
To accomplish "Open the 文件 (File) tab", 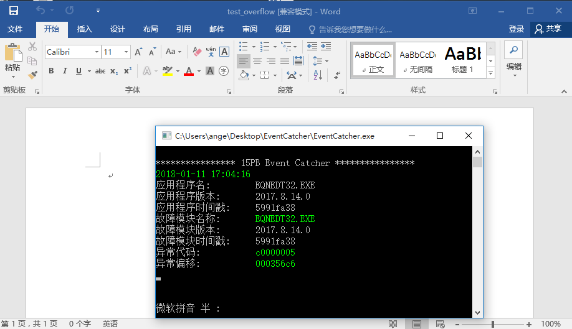I will point(15,29).
